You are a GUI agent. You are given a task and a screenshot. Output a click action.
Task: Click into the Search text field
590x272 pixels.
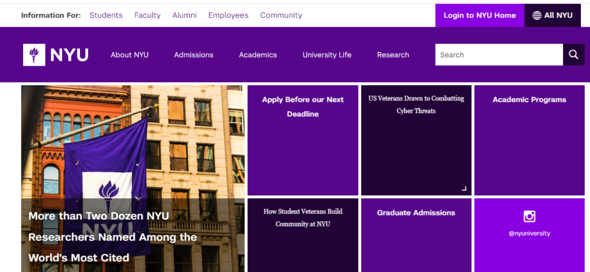coord(498,55)
